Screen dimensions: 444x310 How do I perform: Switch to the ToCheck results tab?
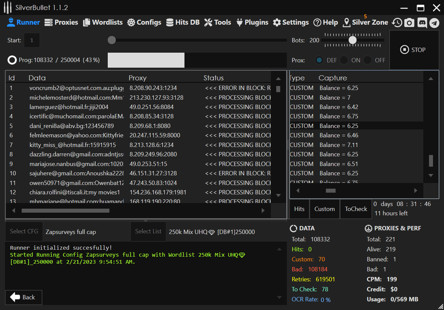point(356,209)
